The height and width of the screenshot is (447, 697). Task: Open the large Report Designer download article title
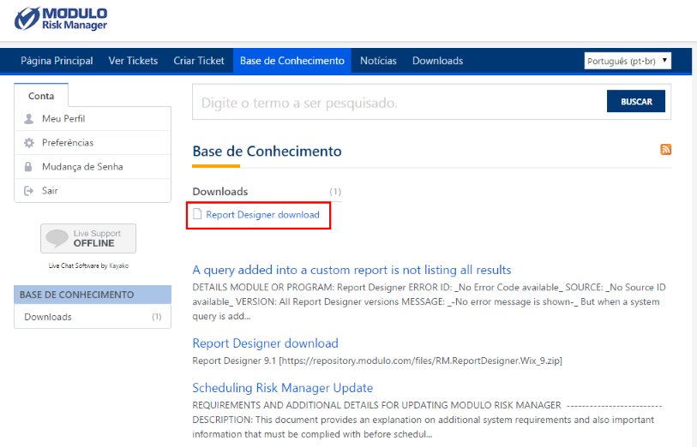(x=266, y=343)
